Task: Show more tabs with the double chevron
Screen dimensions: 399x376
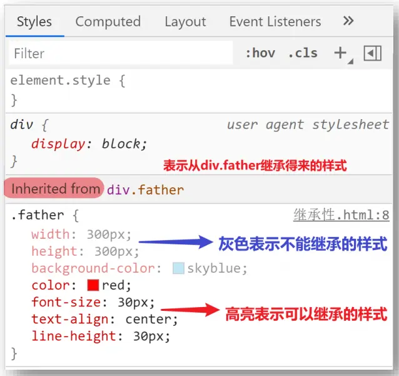Action: [348, 21]
